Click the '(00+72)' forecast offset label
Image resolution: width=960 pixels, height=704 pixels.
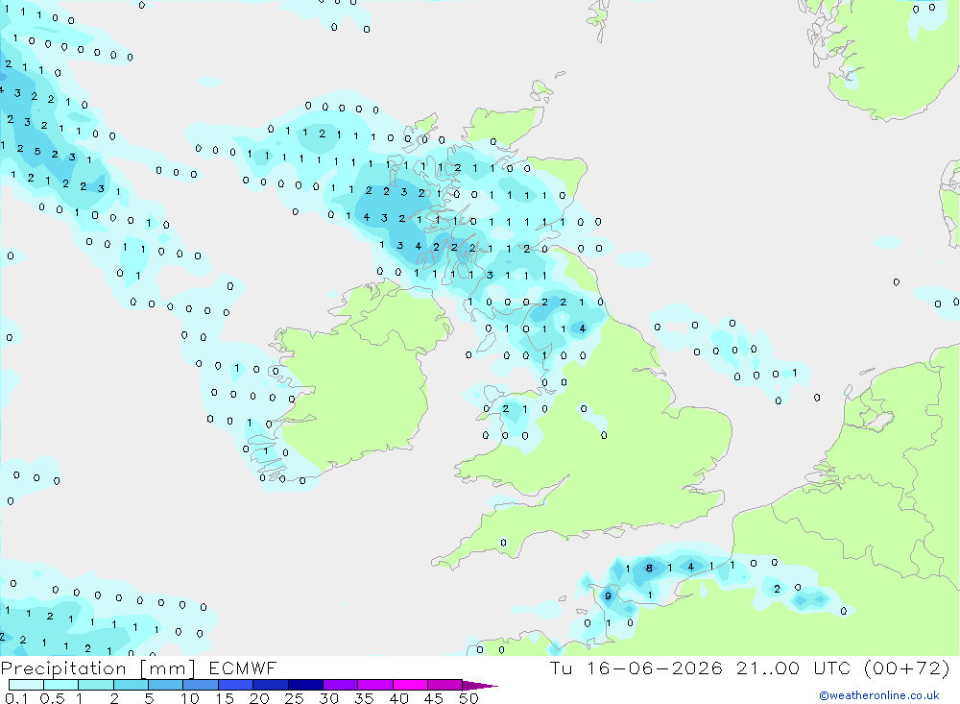907,668
